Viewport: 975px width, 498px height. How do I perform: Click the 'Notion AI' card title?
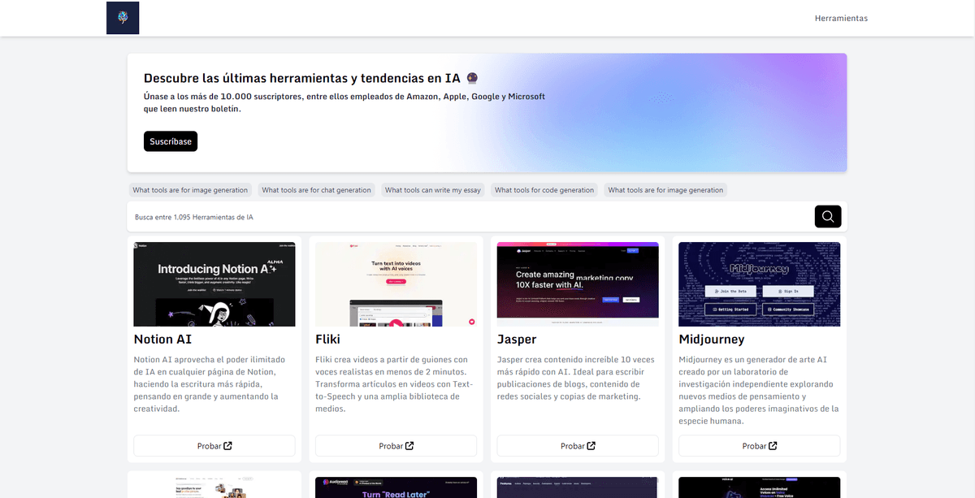click(x=162, y=339)
